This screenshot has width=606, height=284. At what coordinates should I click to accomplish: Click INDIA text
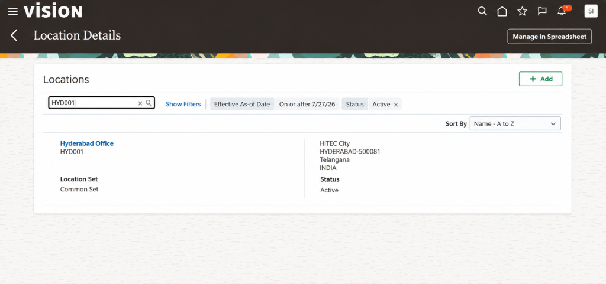(328, 168)
